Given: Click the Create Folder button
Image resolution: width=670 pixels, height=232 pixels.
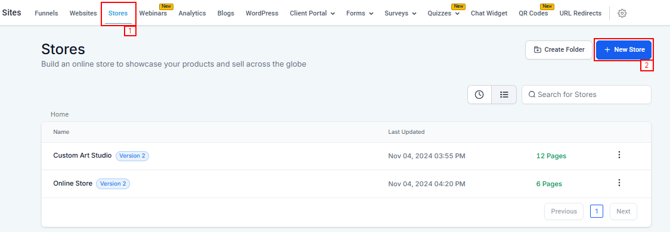Looking at the screenshot, I should [559, 50].
